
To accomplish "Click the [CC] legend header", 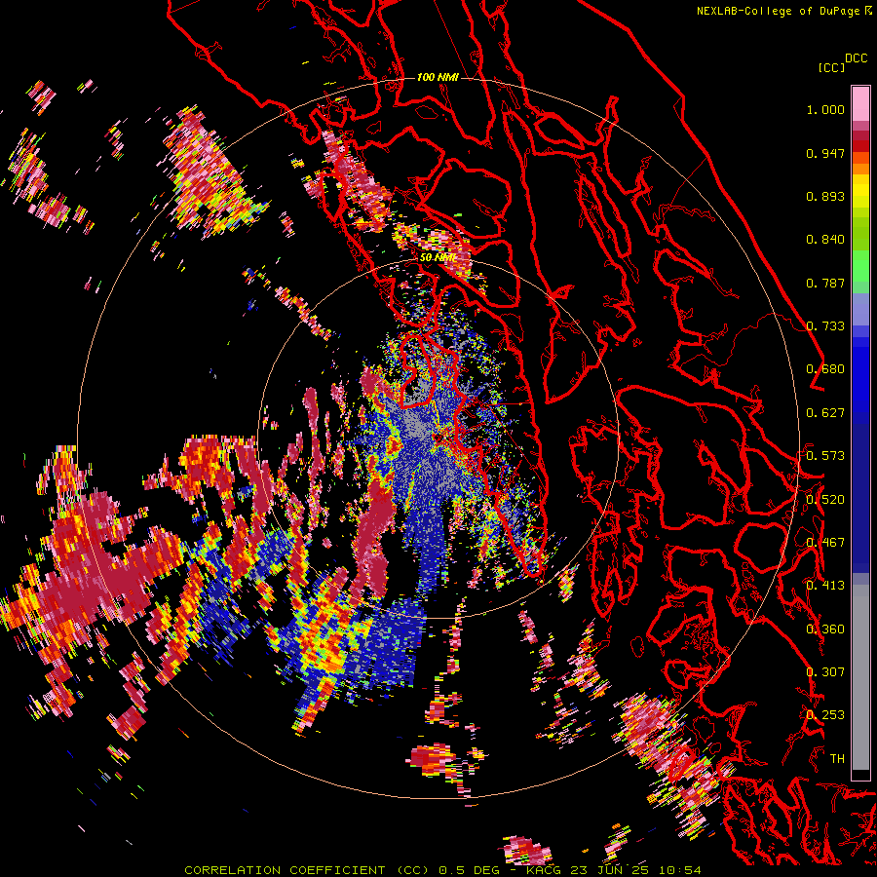I will (831, 67).
